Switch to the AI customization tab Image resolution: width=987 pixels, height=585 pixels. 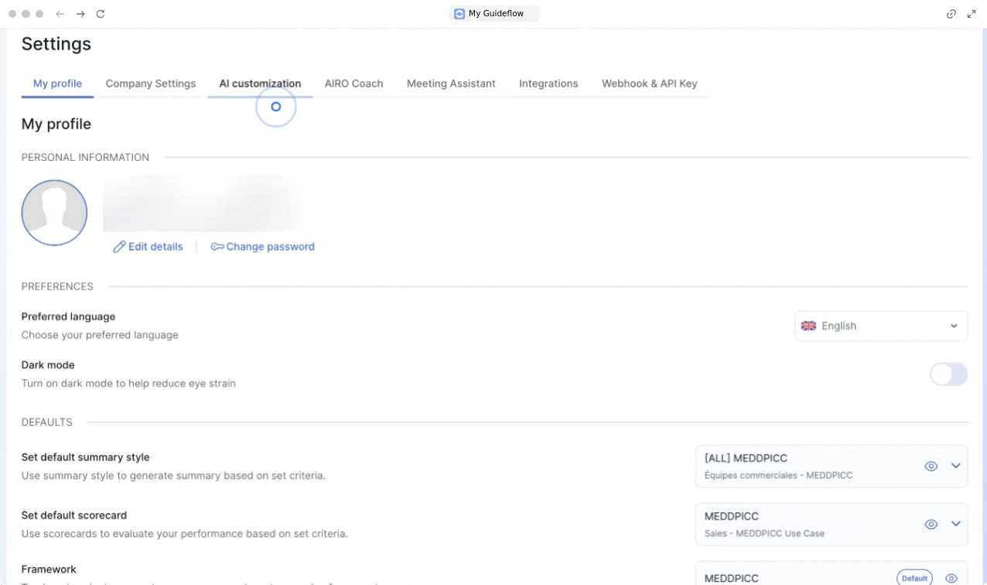pos(260,84)
